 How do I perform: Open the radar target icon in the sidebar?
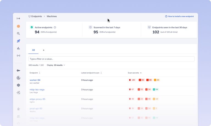pyautogui.click(x=18, y=78)
